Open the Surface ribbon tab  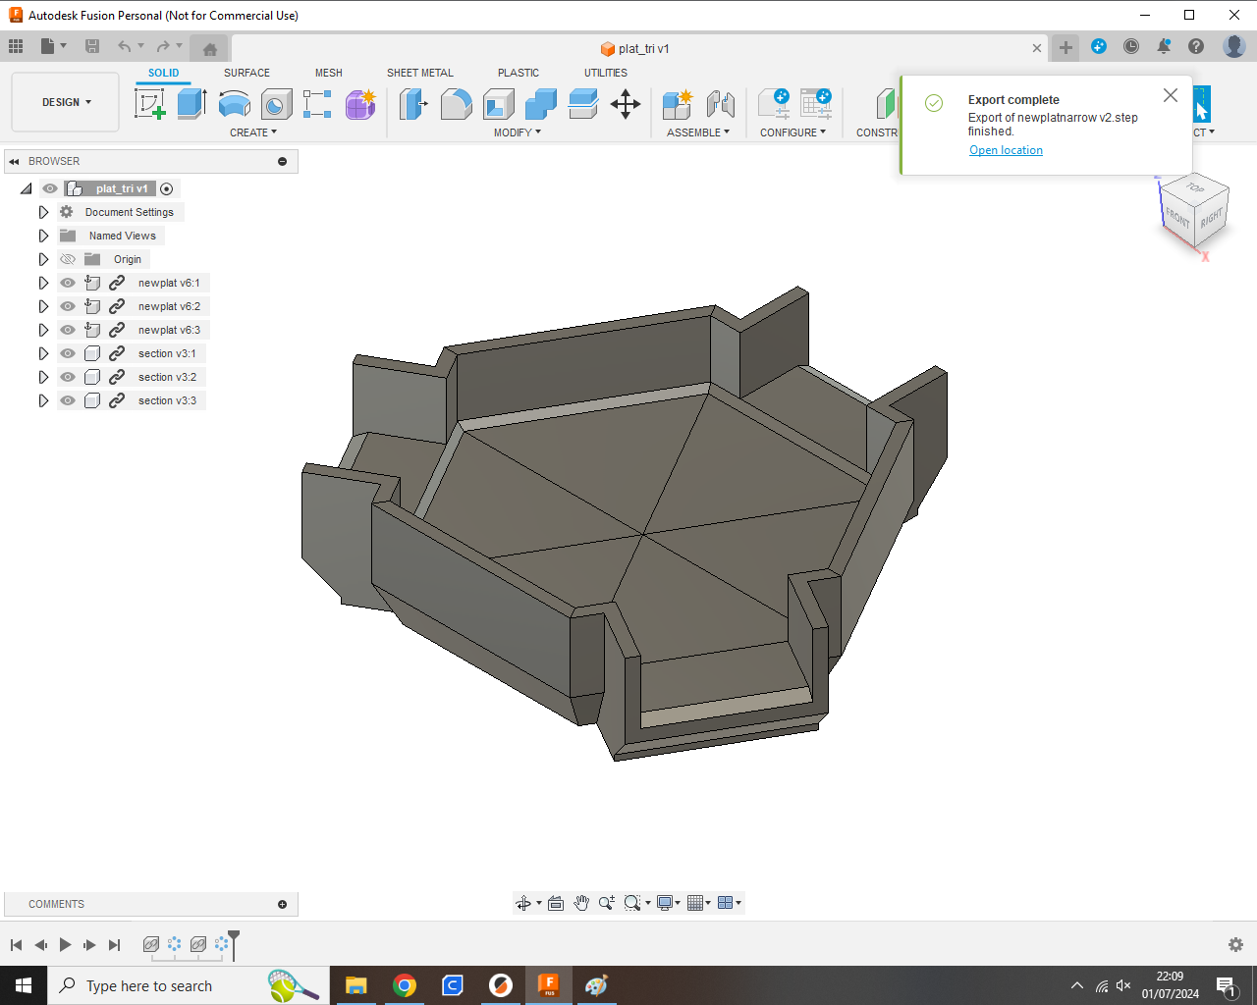[x=246, y=73]
